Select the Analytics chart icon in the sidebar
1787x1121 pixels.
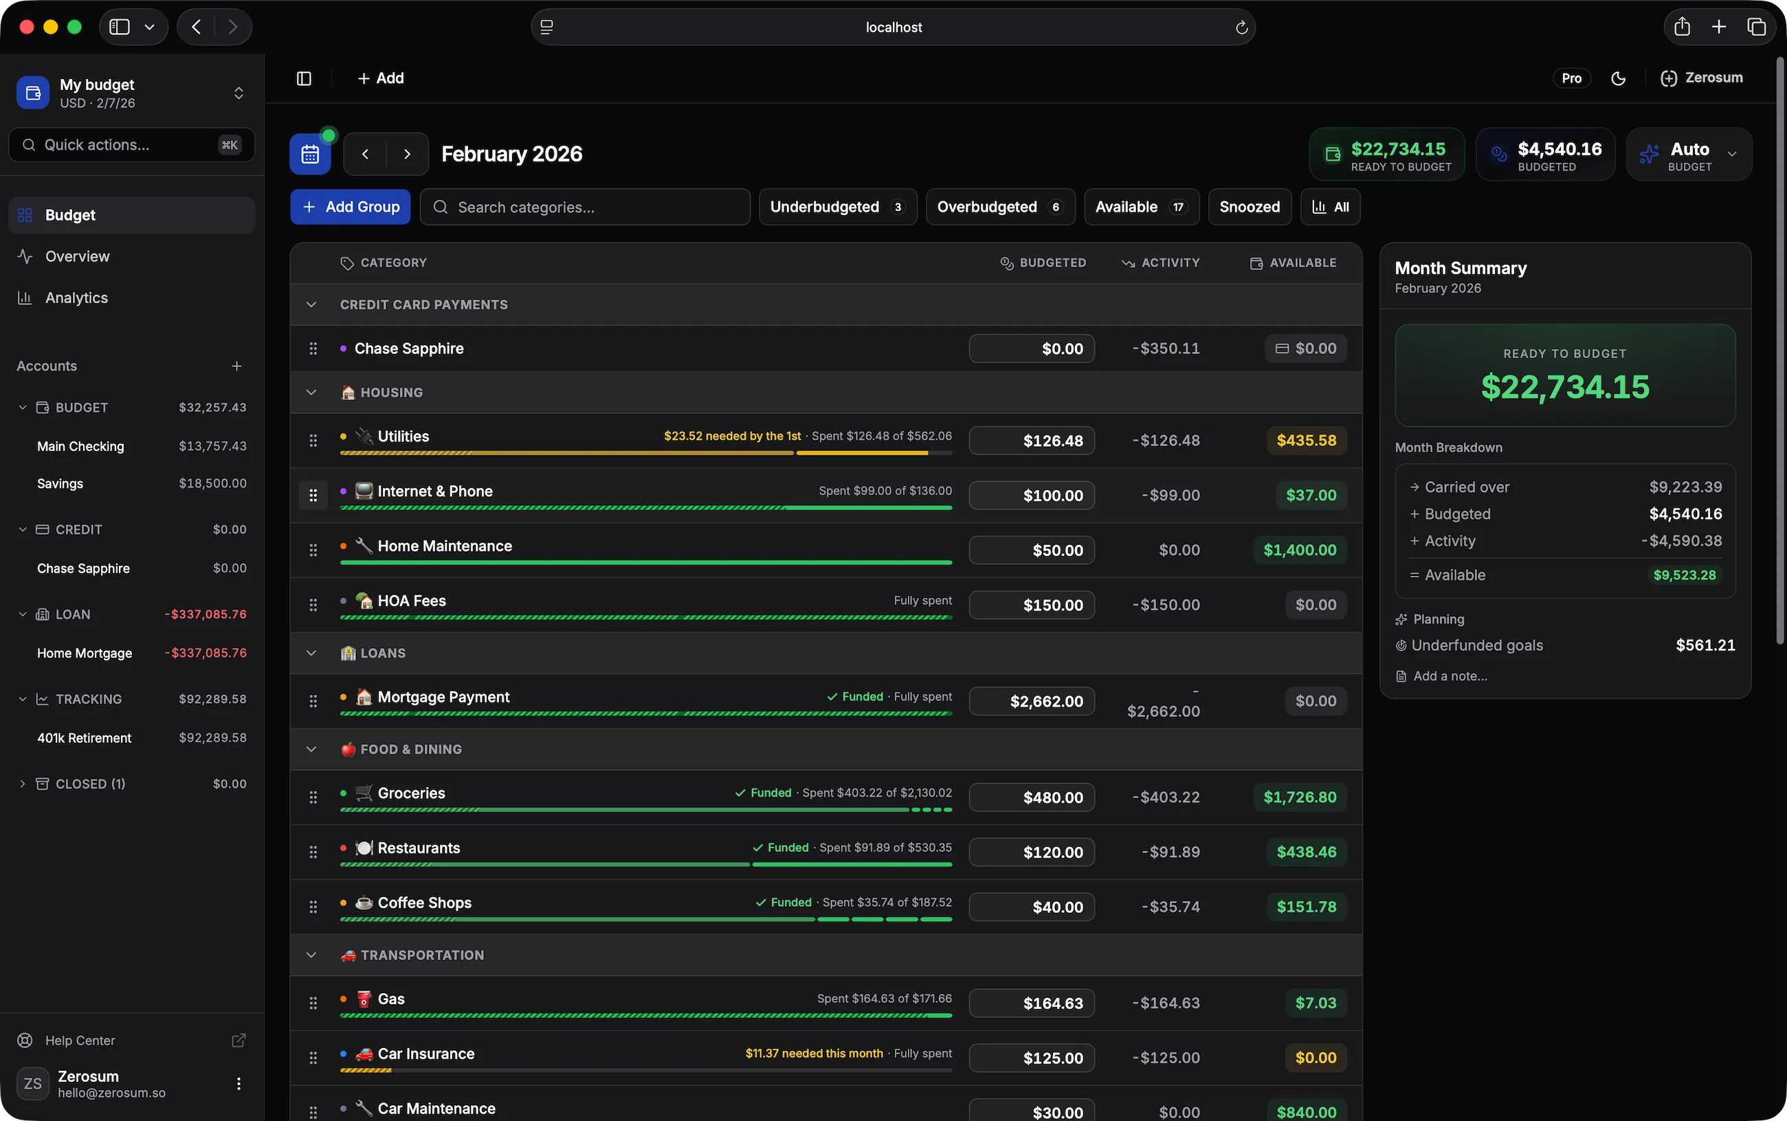[x=25, y=298]
